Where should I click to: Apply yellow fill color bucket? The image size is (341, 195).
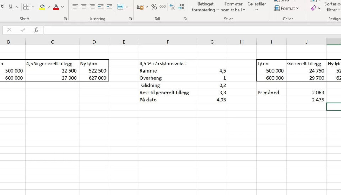tap(42, 7)
